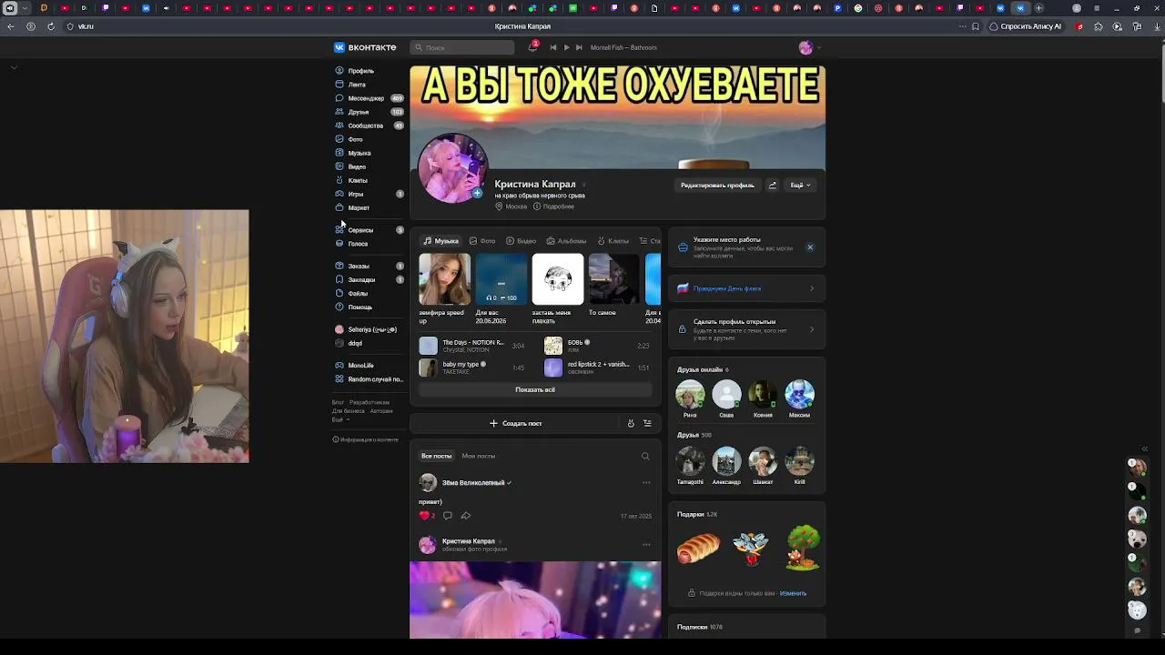The width and height of the screenshot is (1165, 655).
Task: Switch to the Мои посты tab
Action: [x=479, y=456]
